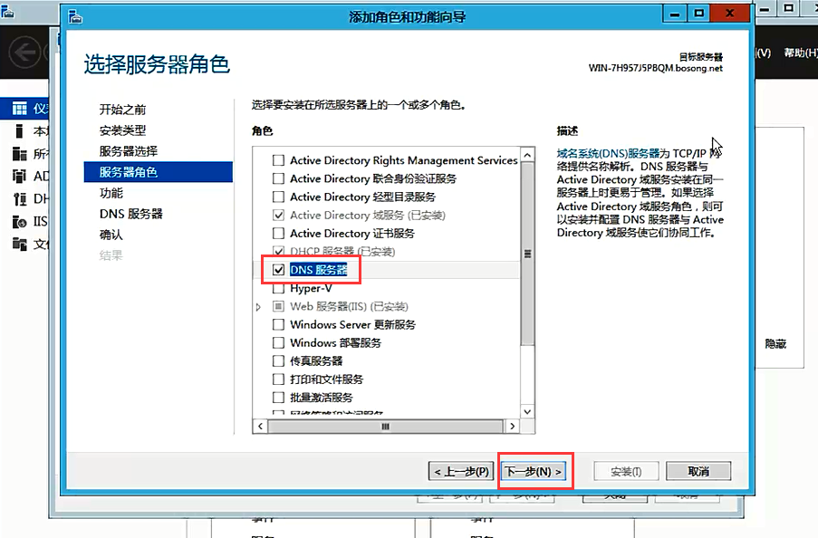818x538 pixels.
Task: Tick Windows Server 更新服务 checkbox
Action: tap(279, 324)
